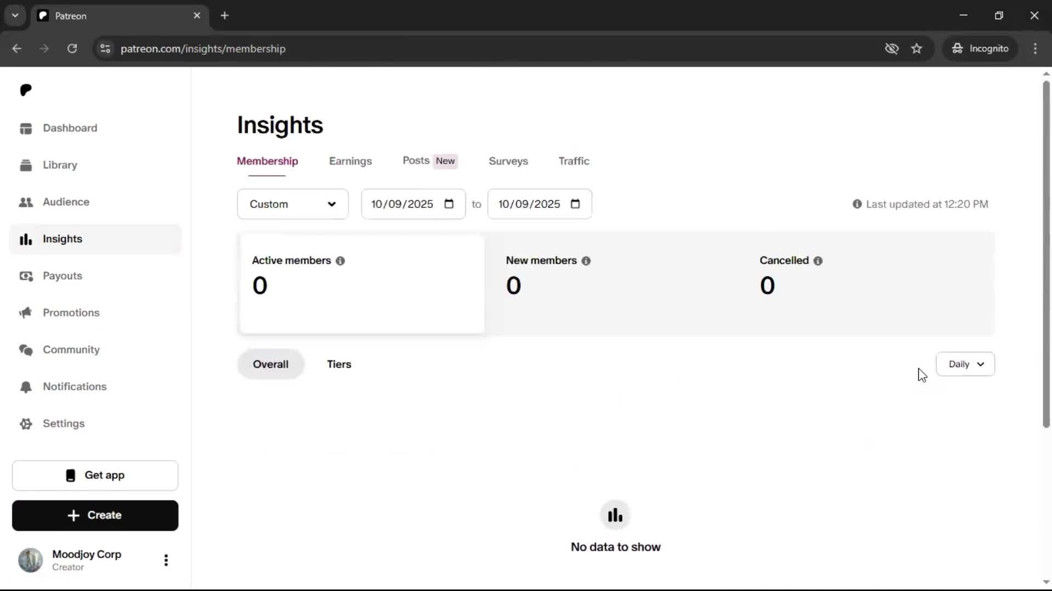
Task: Open Chrome's three-dot menu
Action: (x=1035, y=49)
